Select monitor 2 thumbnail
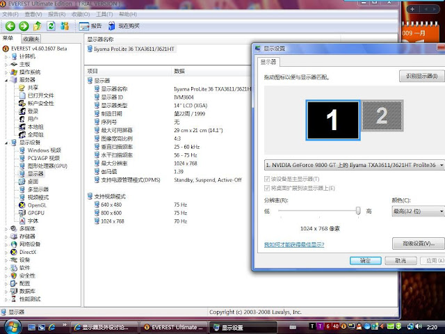 tap(382, 116)
